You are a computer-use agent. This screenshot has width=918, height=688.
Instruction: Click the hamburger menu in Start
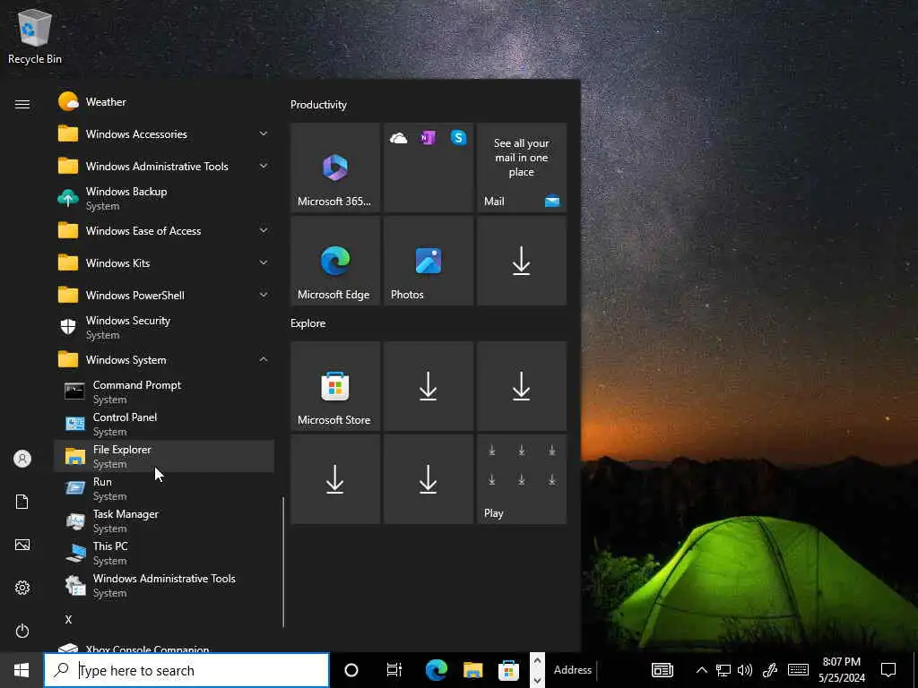pyautogui.click(x=22, y=104)
